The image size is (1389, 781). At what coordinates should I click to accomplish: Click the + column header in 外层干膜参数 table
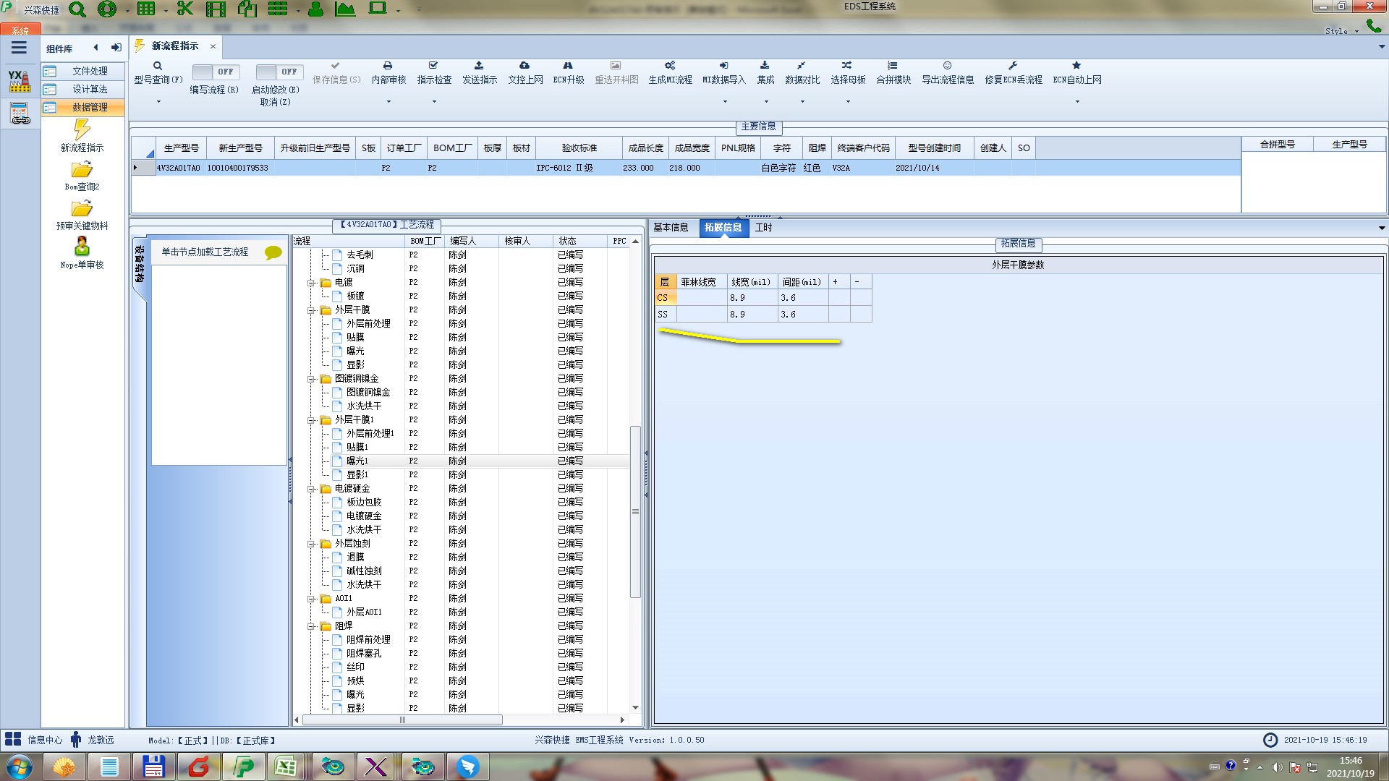[839, 282]
